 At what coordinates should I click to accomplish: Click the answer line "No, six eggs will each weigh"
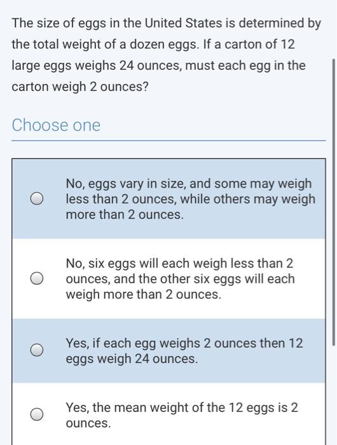(x=179, y=264)
